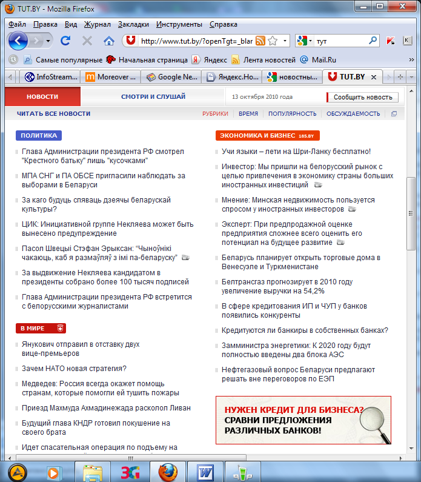Open back/forward history dropdown arrow
Image resolution: width=421 pixels, height=482 pixels.
[x=48, y=41]
